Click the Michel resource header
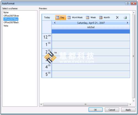Image resolution: width=138 pixels, height=115 pixels. 91,27
